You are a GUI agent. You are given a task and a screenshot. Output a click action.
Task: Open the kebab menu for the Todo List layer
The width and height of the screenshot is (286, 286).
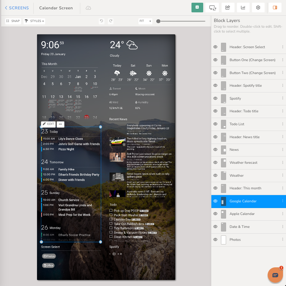(282, 124)
